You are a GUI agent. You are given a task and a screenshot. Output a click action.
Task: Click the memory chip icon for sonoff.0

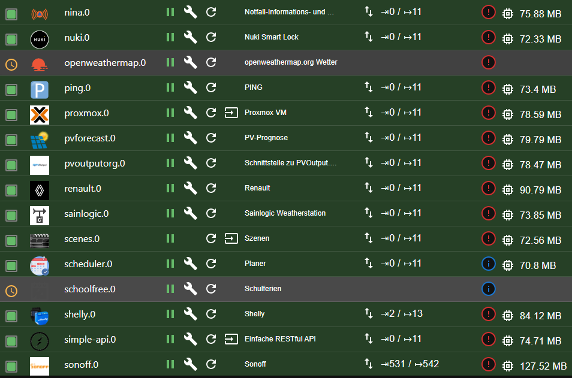click(x=507, y=365)
